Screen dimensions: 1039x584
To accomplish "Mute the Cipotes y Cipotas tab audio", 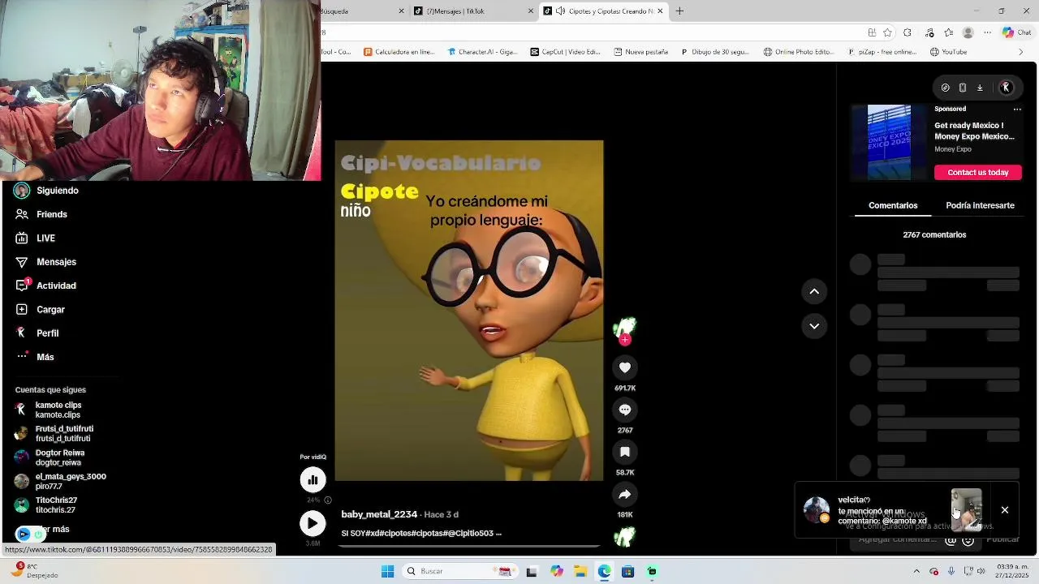I will pyautogui.click(x=560, y=11).
